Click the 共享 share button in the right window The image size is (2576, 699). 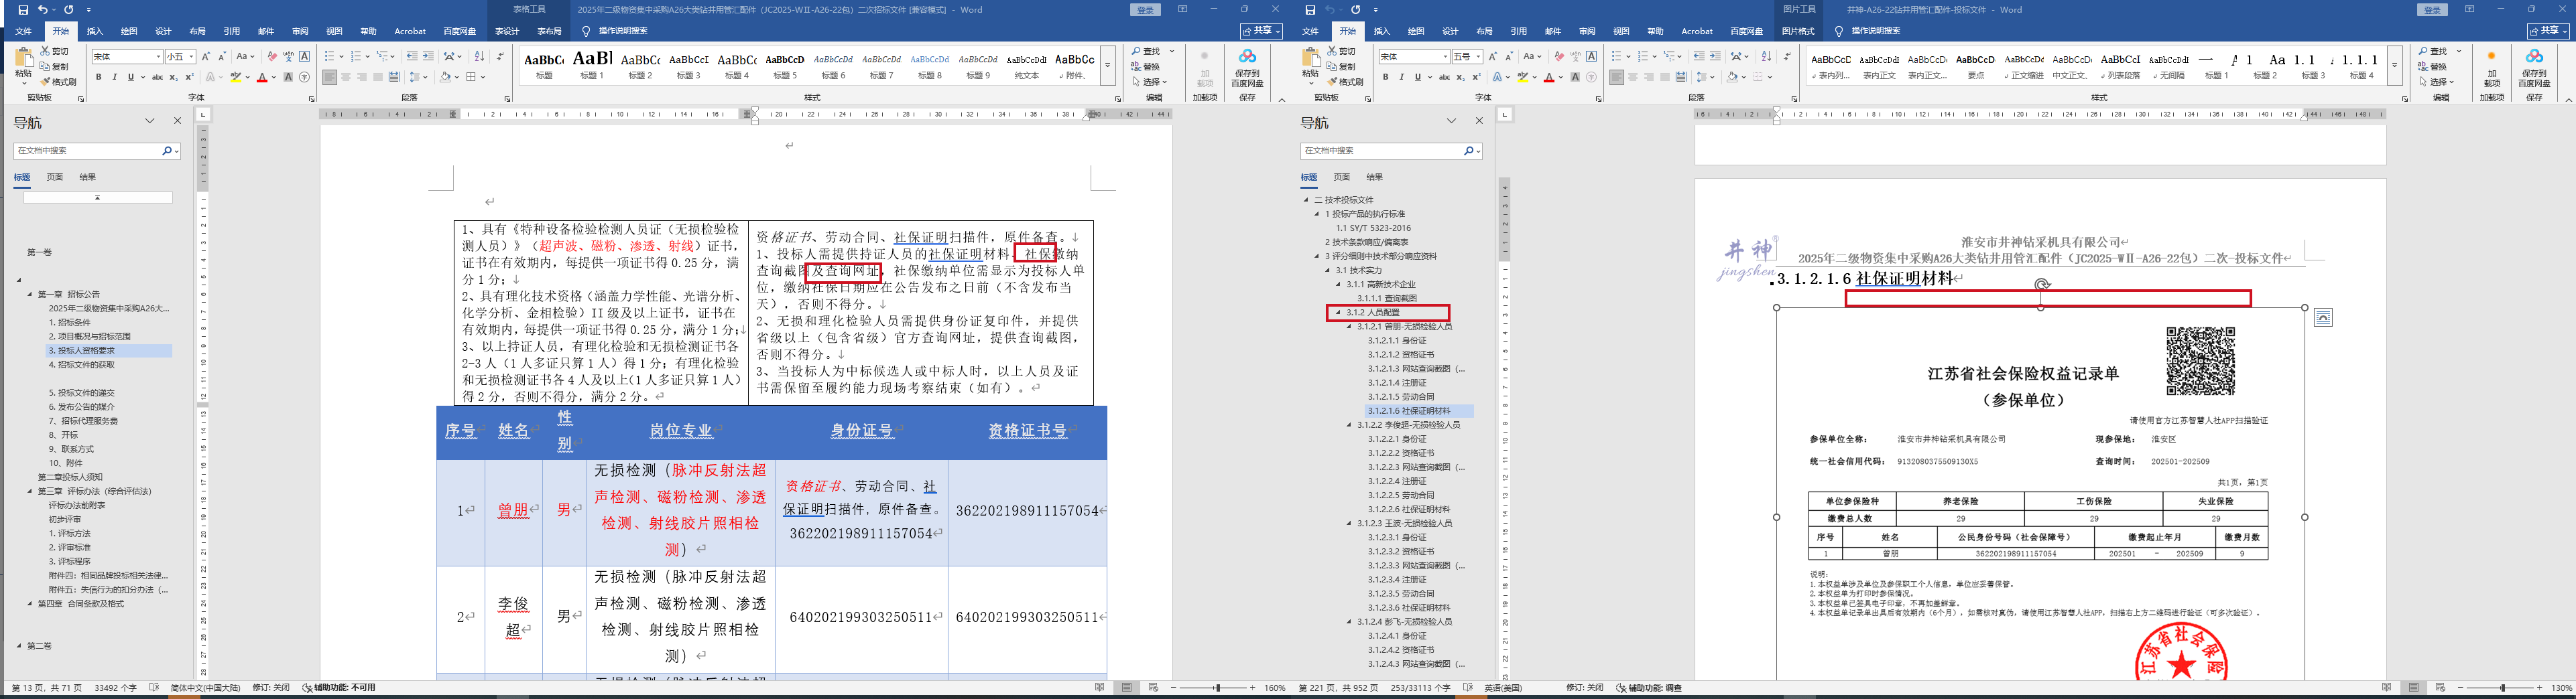point(2549,31)
